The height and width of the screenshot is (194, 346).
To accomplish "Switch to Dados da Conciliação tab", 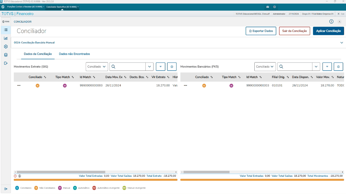I will pos(38,54).
